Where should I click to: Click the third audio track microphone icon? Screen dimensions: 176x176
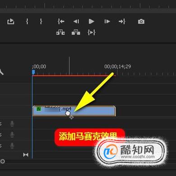tap(12, 145)
